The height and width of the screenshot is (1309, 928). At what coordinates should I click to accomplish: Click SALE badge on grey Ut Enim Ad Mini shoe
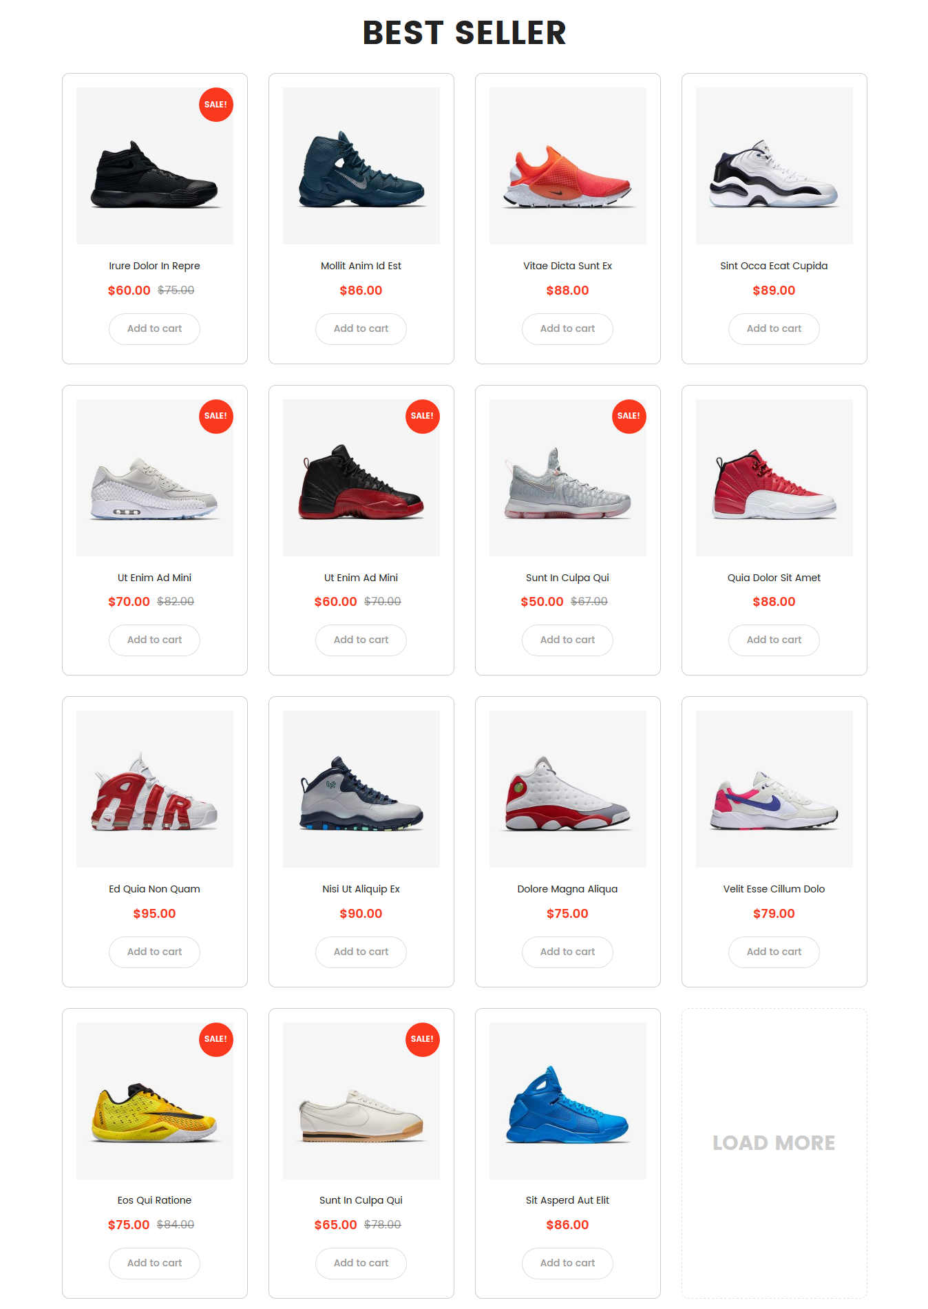(x=216, y=416)
